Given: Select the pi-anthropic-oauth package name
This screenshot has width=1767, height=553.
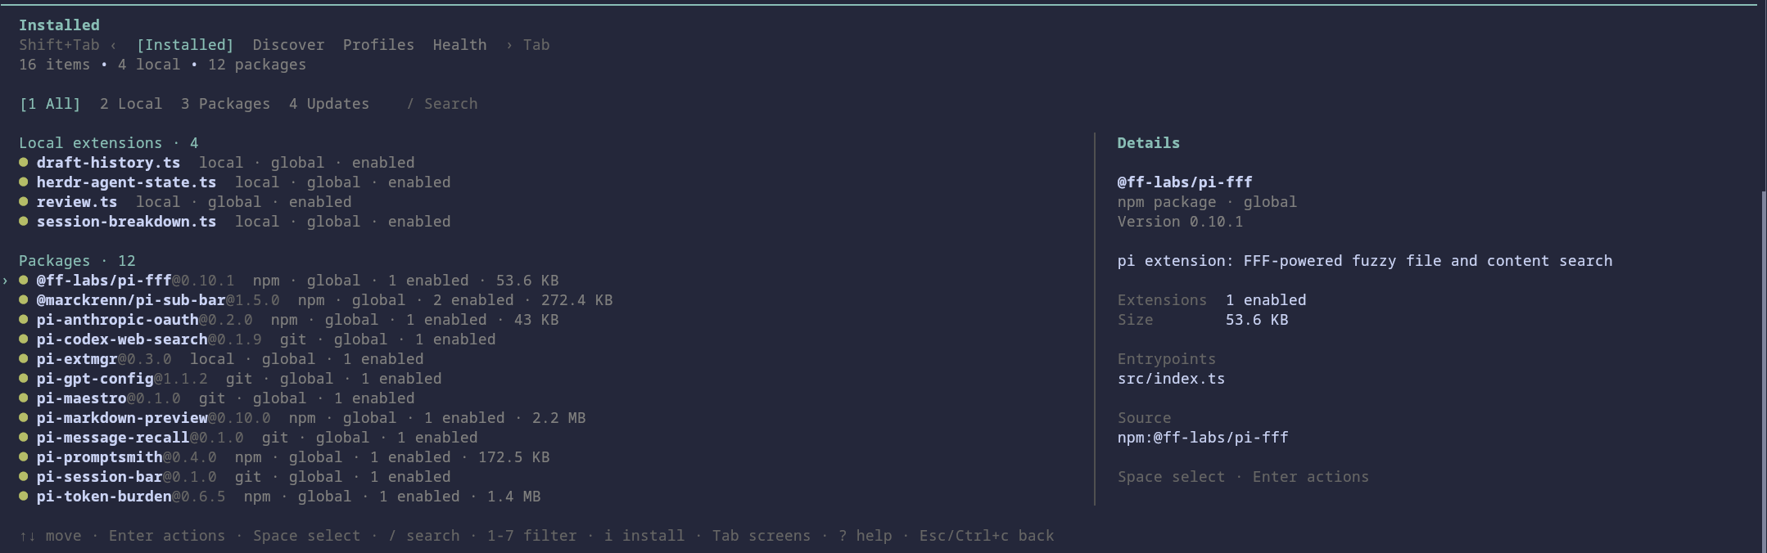Looking at the screenshot, I should click(117, 320).
